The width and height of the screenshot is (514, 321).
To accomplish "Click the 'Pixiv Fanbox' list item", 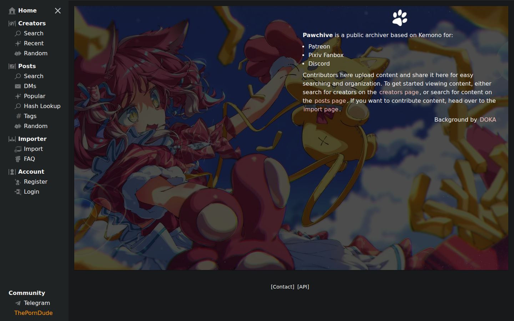I will (326, 55).
